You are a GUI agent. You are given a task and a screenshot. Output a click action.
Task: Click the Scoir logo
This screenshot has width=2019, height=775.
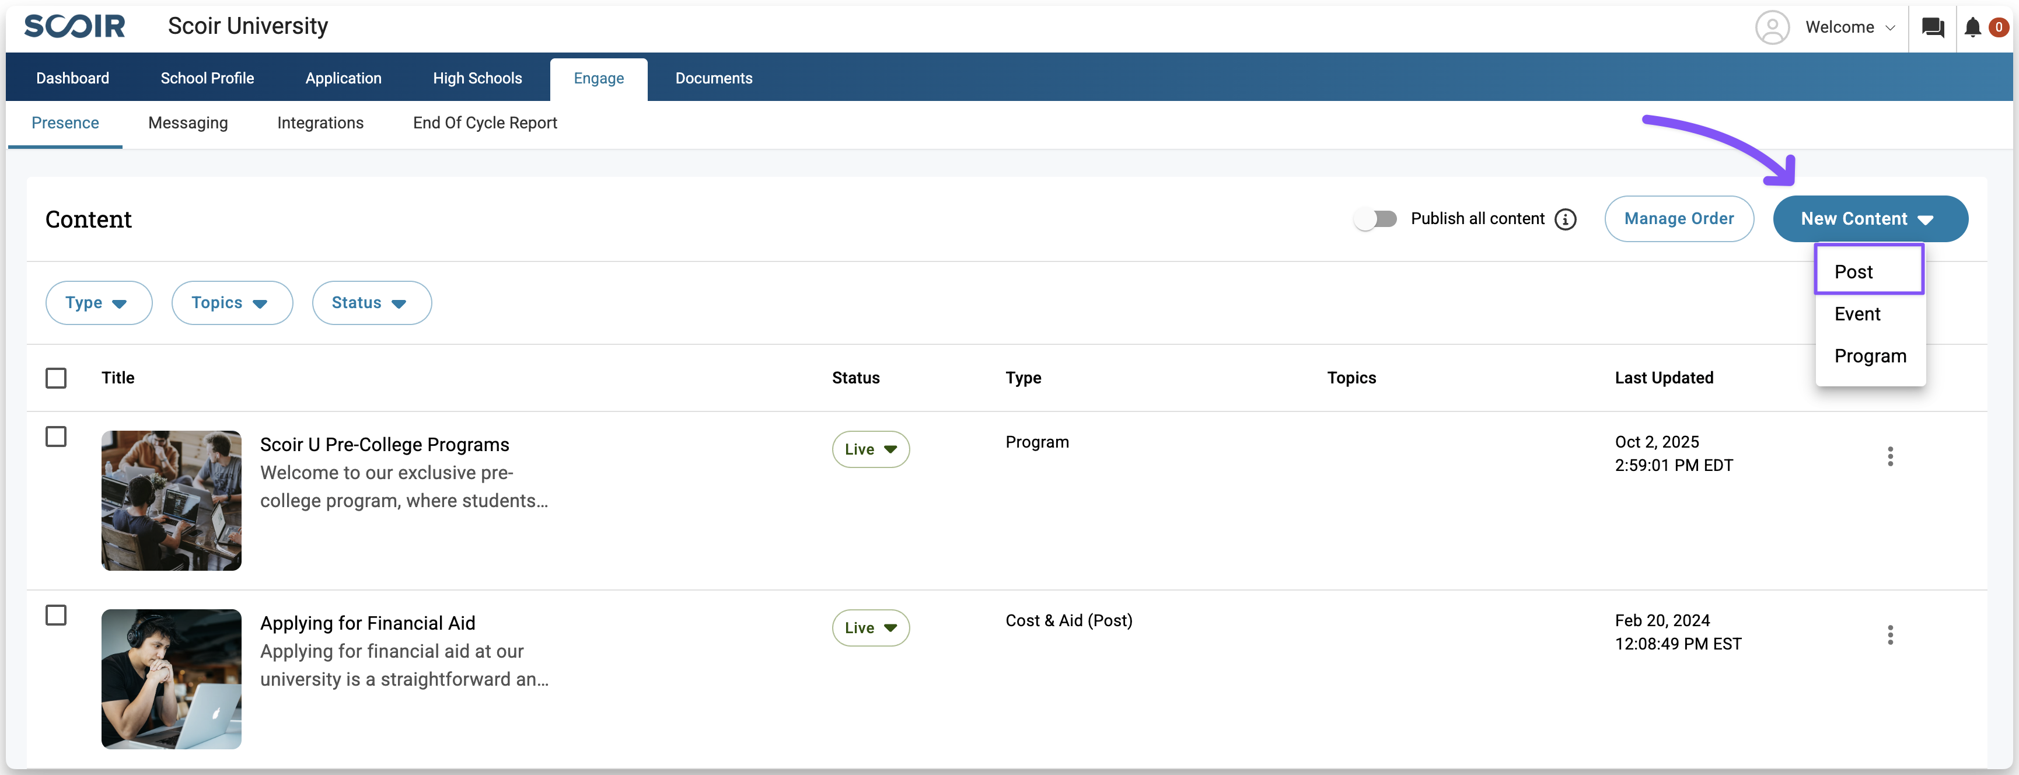point(75,26)
